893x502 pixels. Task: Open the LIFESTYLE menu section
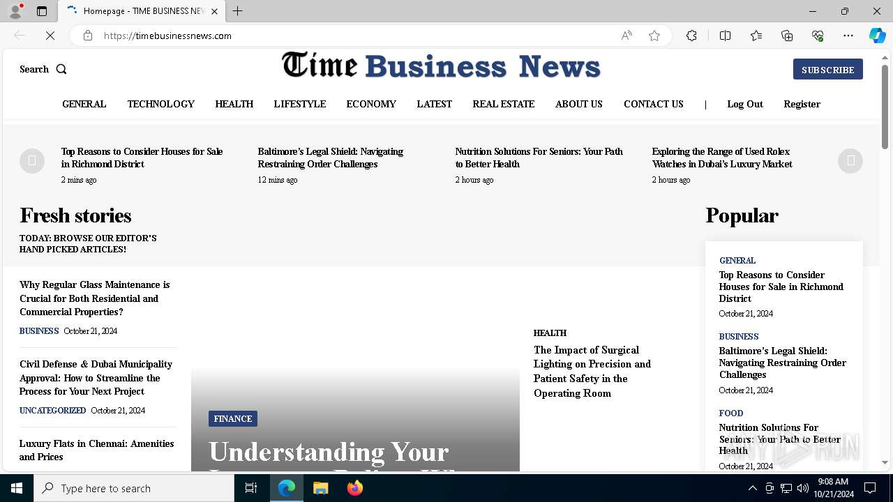pos(300,104)
